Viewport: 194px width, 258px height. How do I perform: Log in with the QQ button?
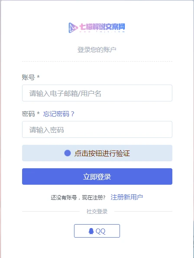coord(97,231)
